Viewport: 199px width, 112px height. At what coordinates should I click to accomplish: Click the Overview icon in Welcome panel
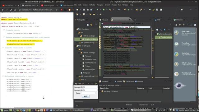176,33
